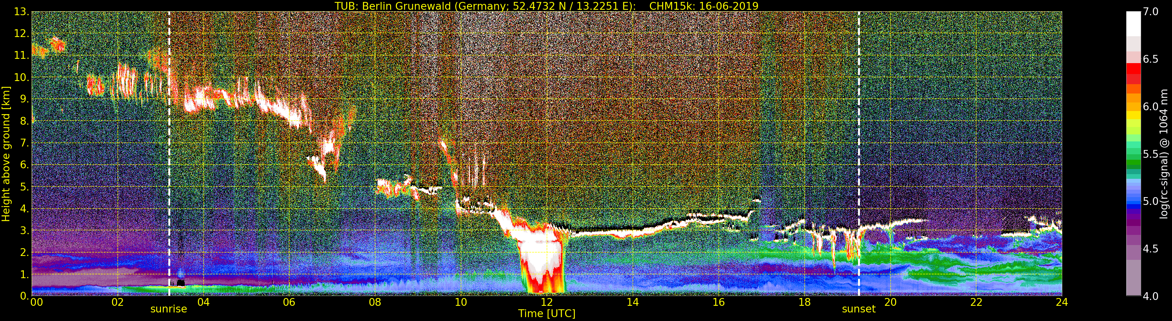This screenshot has height=321, width=1172.
Task: Click the height axis tick '1.'
Action: (25, 274)
